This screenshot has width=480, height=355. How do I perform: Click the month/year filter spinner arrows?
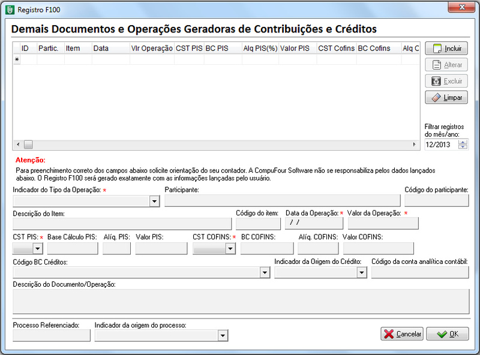click(x=463, y=145)
